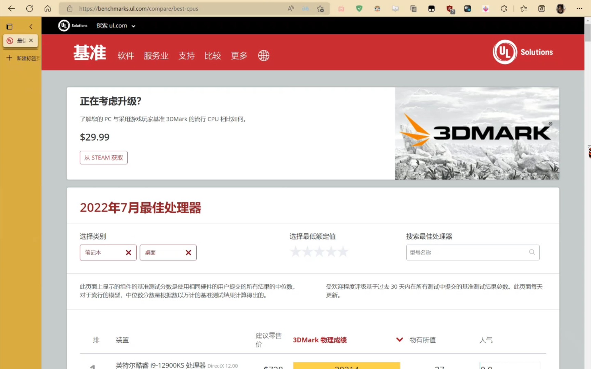Screen dimensions: 591x369
Task: Open the 比较 menu
Action: click(x=213, y=55)
